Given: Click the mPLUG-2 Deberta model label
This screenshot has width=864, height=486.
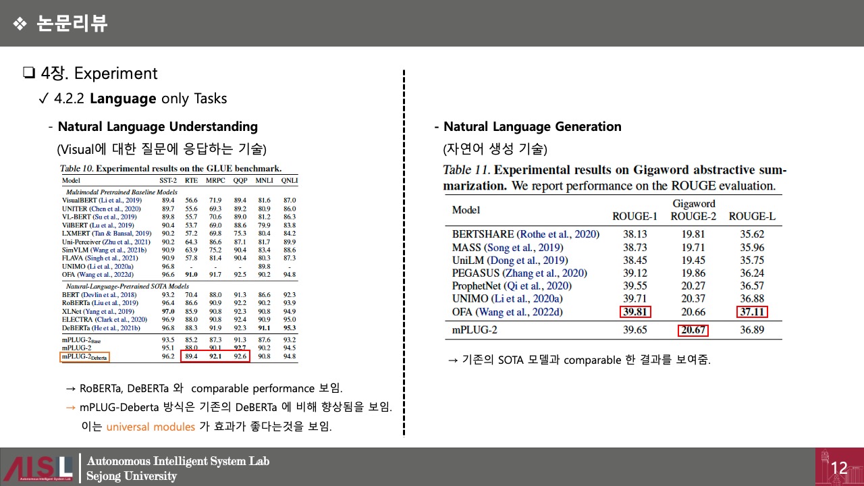Looking at the screenshot, I should pos(84,357).
